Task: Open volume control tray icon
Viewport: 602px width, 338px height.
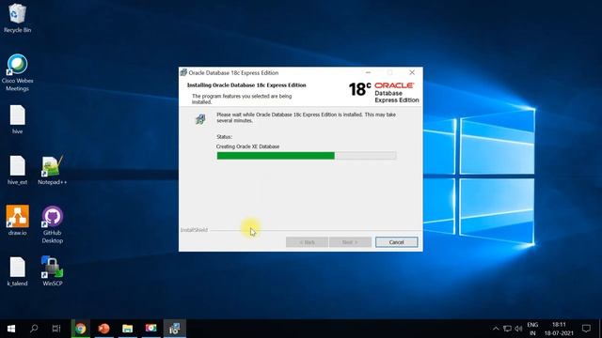Action: pyautogui.click(x=518, y=329)
